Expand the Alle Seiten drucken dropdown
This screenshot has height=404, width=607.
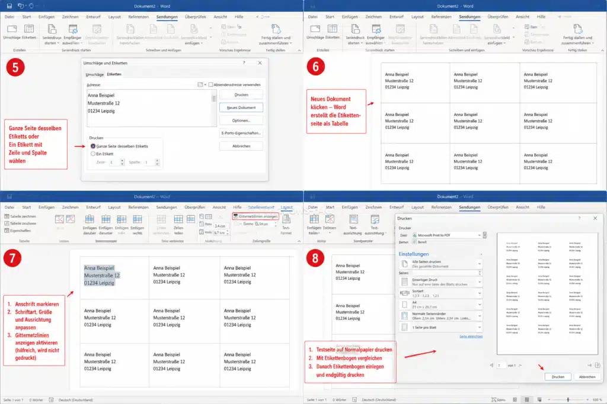click(x=441, y=264)
